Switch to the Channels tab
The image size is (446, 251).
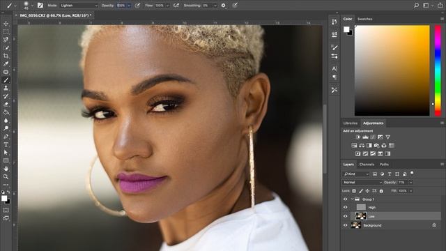tap(367, 165)
